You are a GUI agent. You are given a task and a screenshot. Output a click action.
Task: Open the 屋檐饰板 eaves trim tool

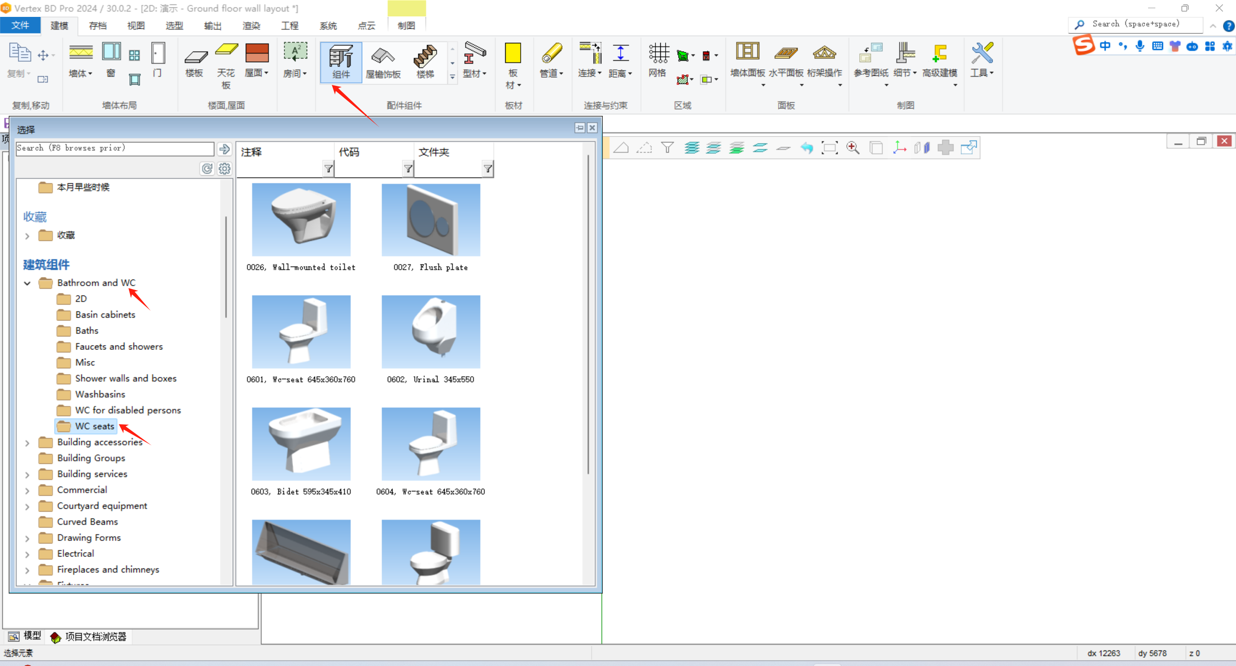(383, 62)
